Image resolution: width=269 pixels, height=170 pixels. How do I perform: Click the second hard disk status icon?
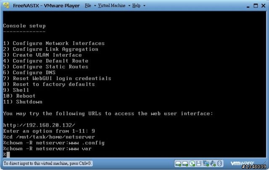pyautogui.click(x=185, y=163)
